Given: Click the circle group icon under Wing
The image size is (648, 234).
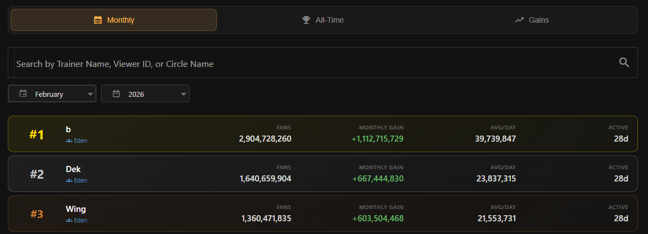Looking at the screenshot, I should (x=69, y=220).
